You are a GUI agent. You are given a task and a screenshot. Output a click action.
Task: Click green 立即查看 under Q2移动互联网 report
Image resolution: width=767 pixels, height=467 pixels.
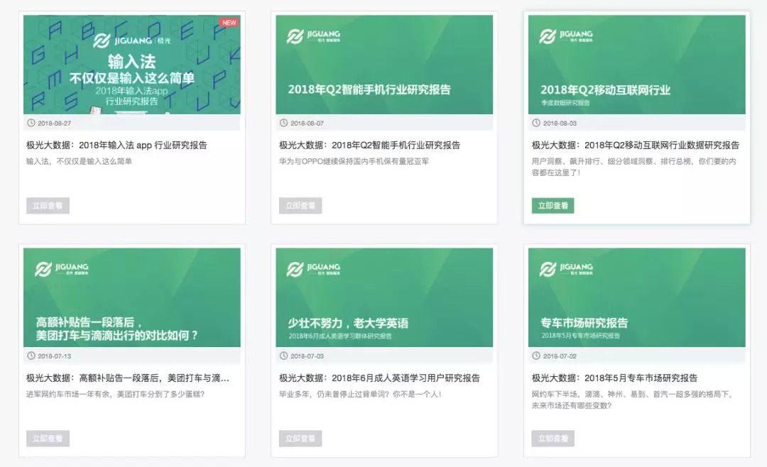click(553, 206)
